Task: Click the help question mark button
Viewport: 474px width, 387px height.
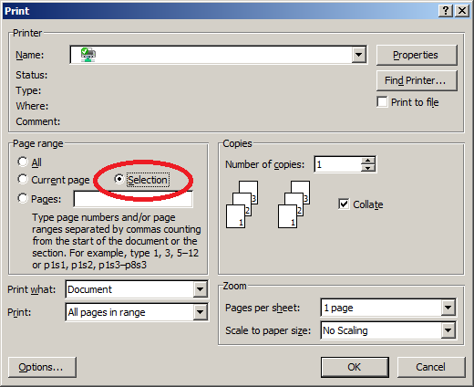Action: [x=446, y=11]
